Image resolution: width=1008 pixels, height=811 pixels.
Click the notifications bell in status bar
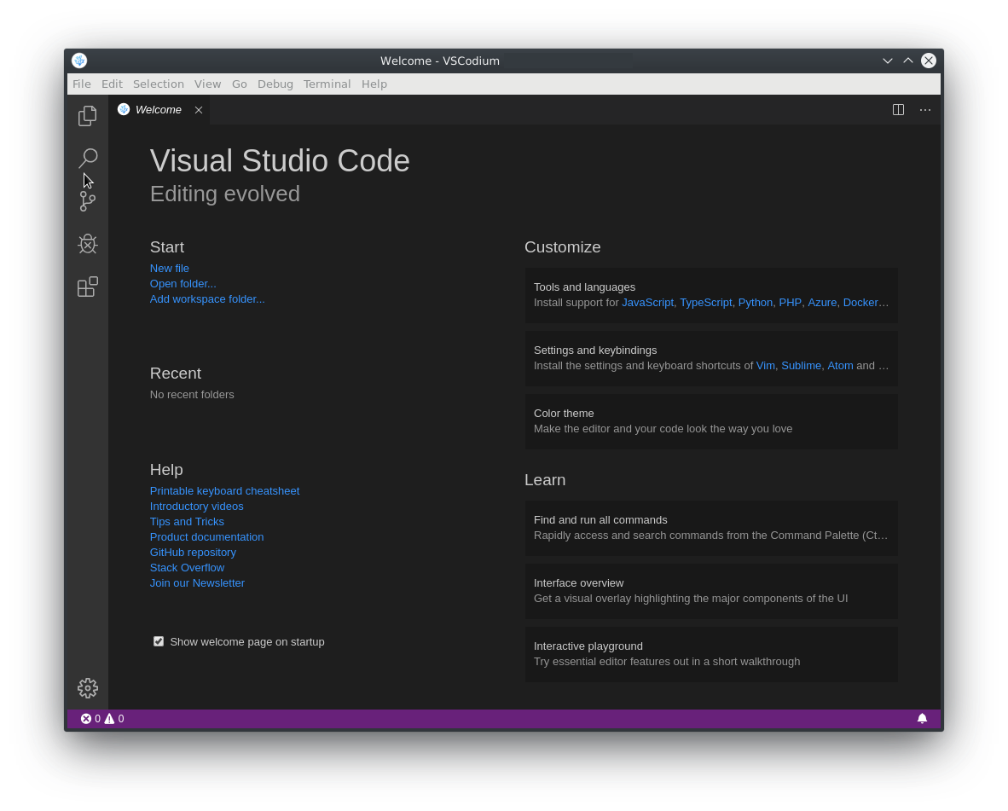[922, 718]
